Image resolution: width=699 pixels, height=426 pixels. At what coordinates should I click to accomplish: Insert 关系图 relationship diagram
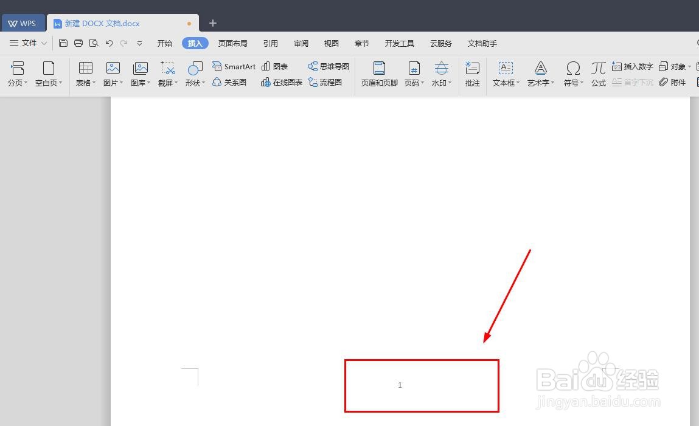pos(229,83)
